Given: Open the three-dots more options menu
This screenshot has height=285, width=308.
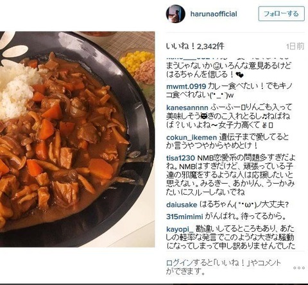Looking at the screenshot, I should (x=299, y=268).
